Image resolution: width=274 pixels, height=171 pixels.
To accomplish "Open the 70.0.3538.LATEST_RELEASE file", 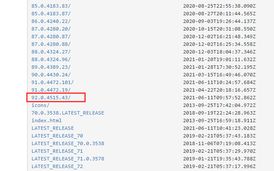I will click(x=68, y=113).
